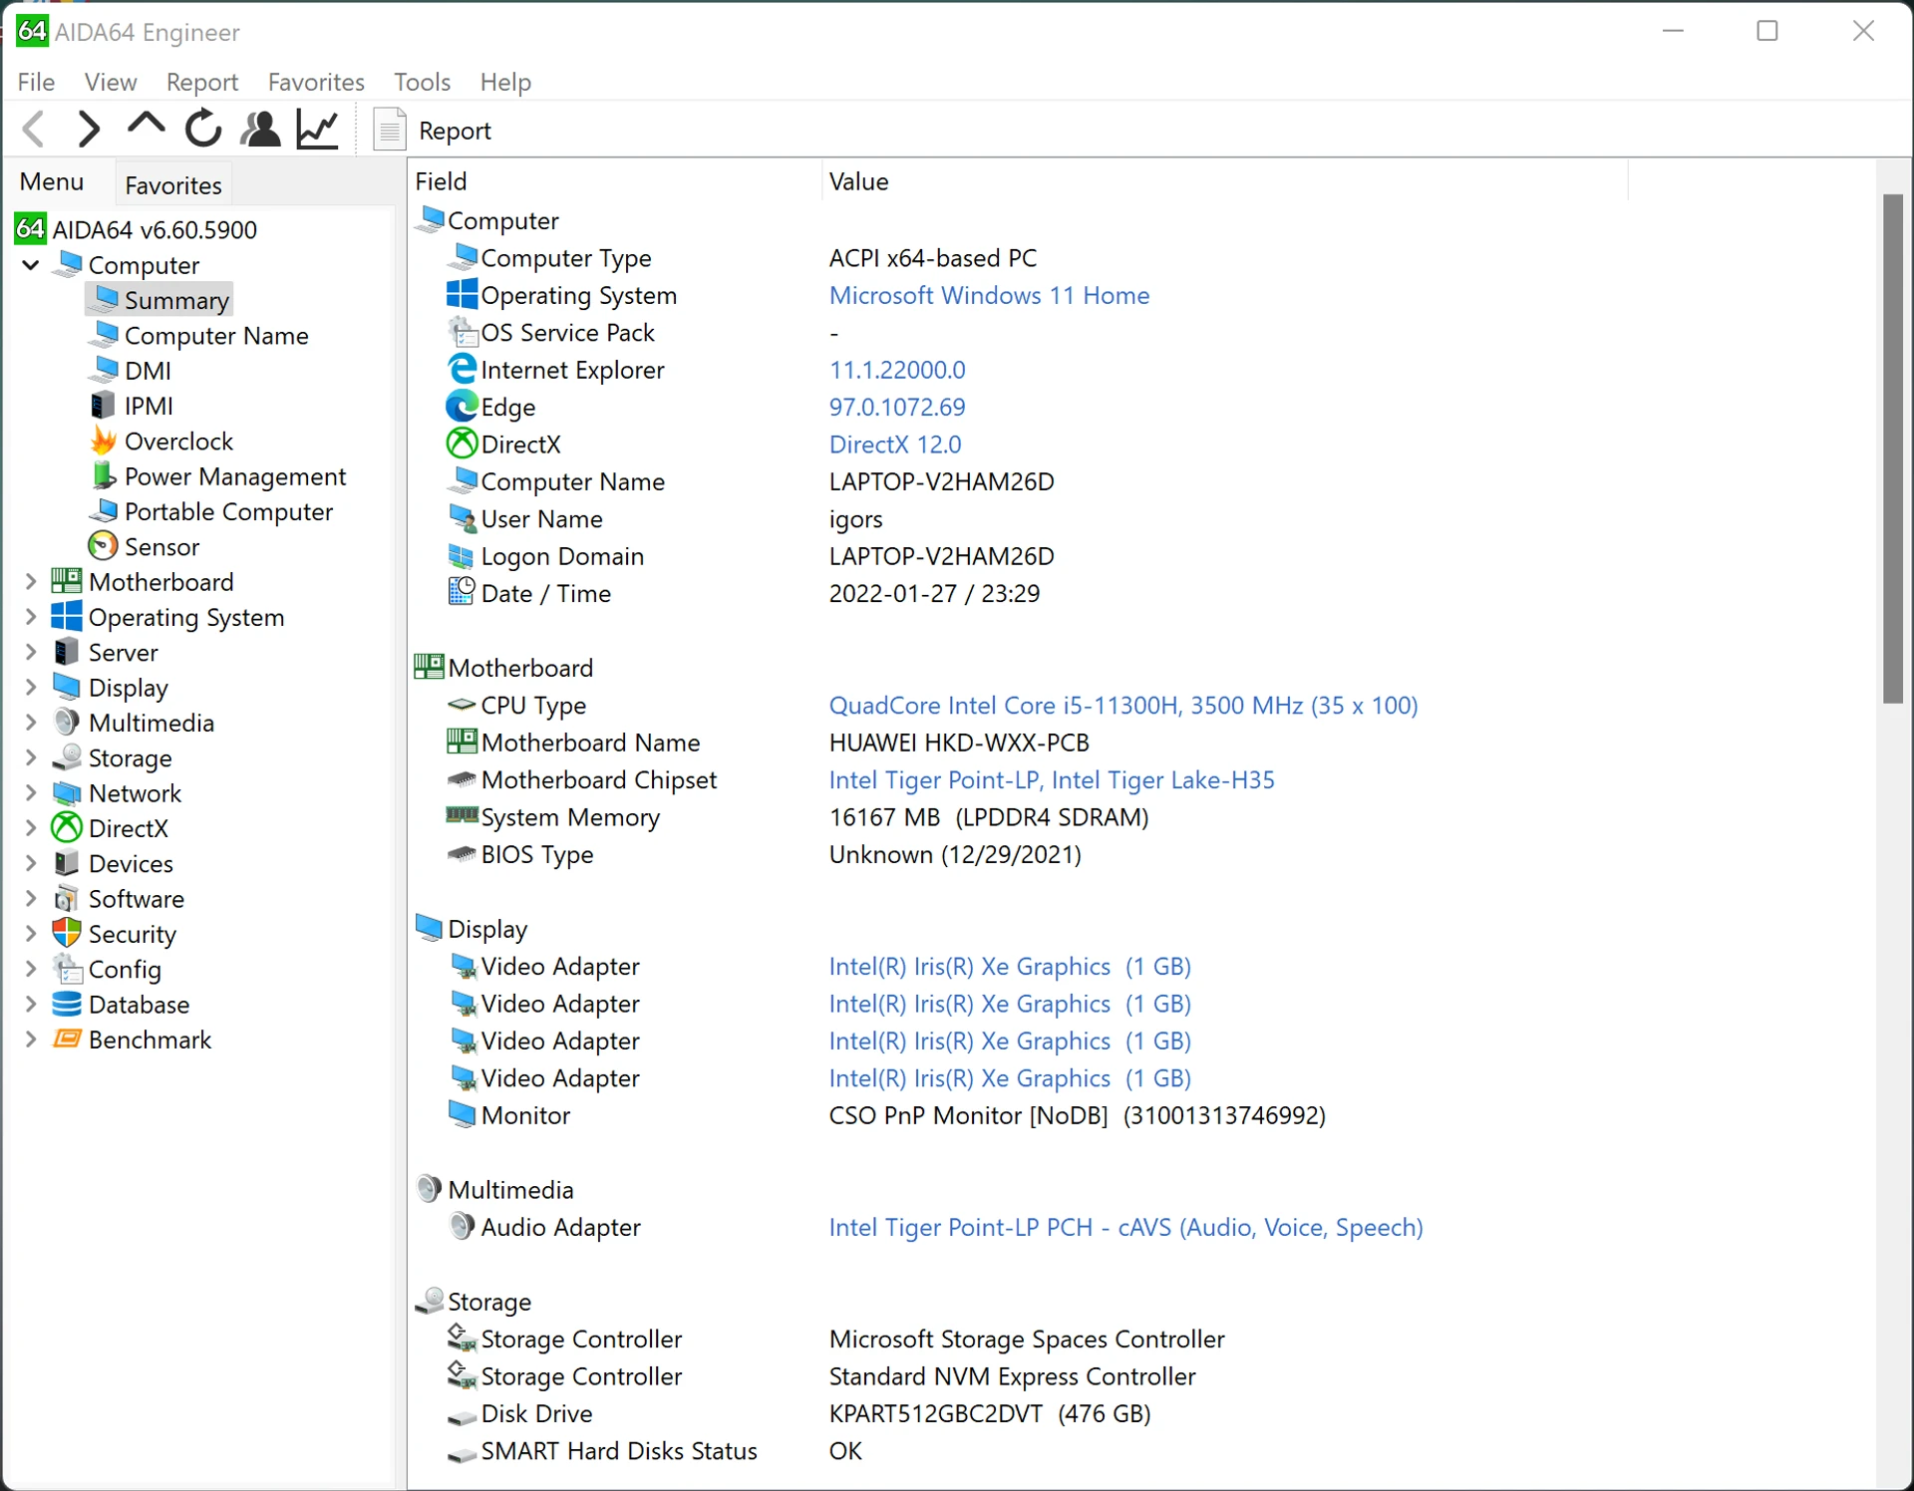Click the Forward navigation arrow
This screenshot has height=1491, width=1914.
89,130
